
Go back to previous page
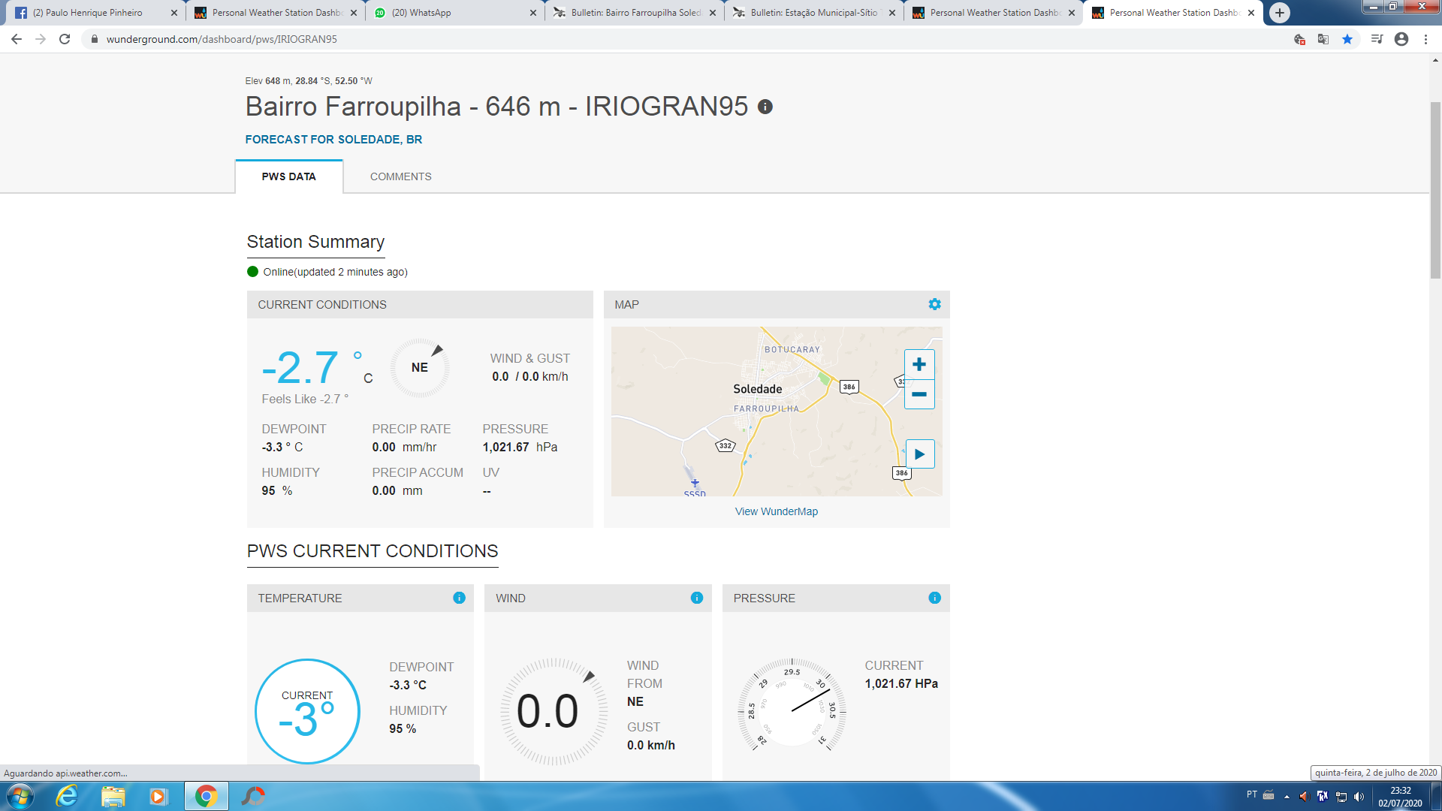[17, 39]
